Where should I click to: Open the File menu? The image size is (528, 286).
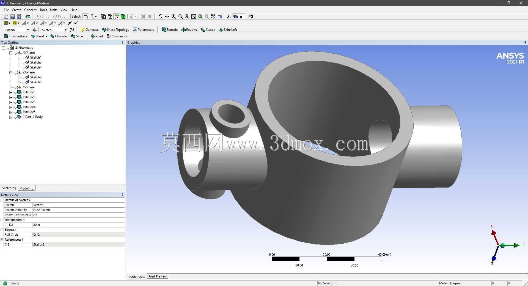[6, 10]
